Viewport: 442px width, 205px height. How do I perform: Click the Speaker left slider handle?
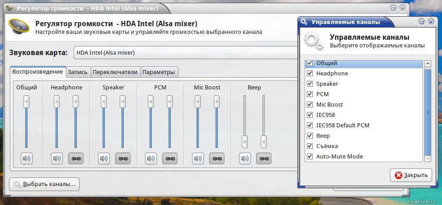point(104,102)
